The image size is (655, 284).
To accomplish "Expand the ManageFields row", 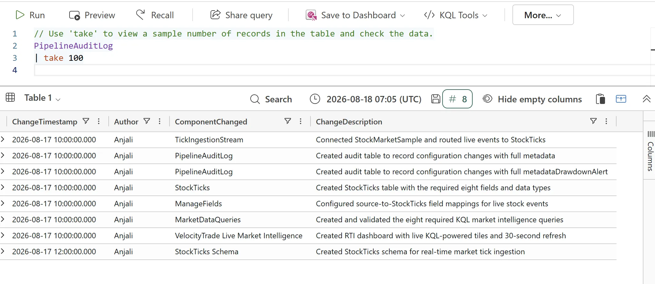I will [x=3, y=203].
